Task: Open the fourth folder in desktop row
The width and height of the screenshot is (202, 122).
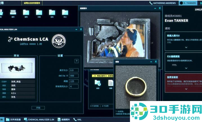Action: click(x=52, y=12)
